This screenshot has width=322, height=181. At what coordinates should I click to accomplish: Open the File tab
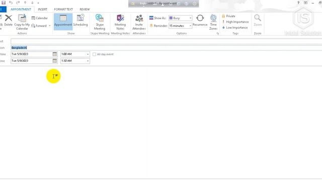[x=3, y=9]
